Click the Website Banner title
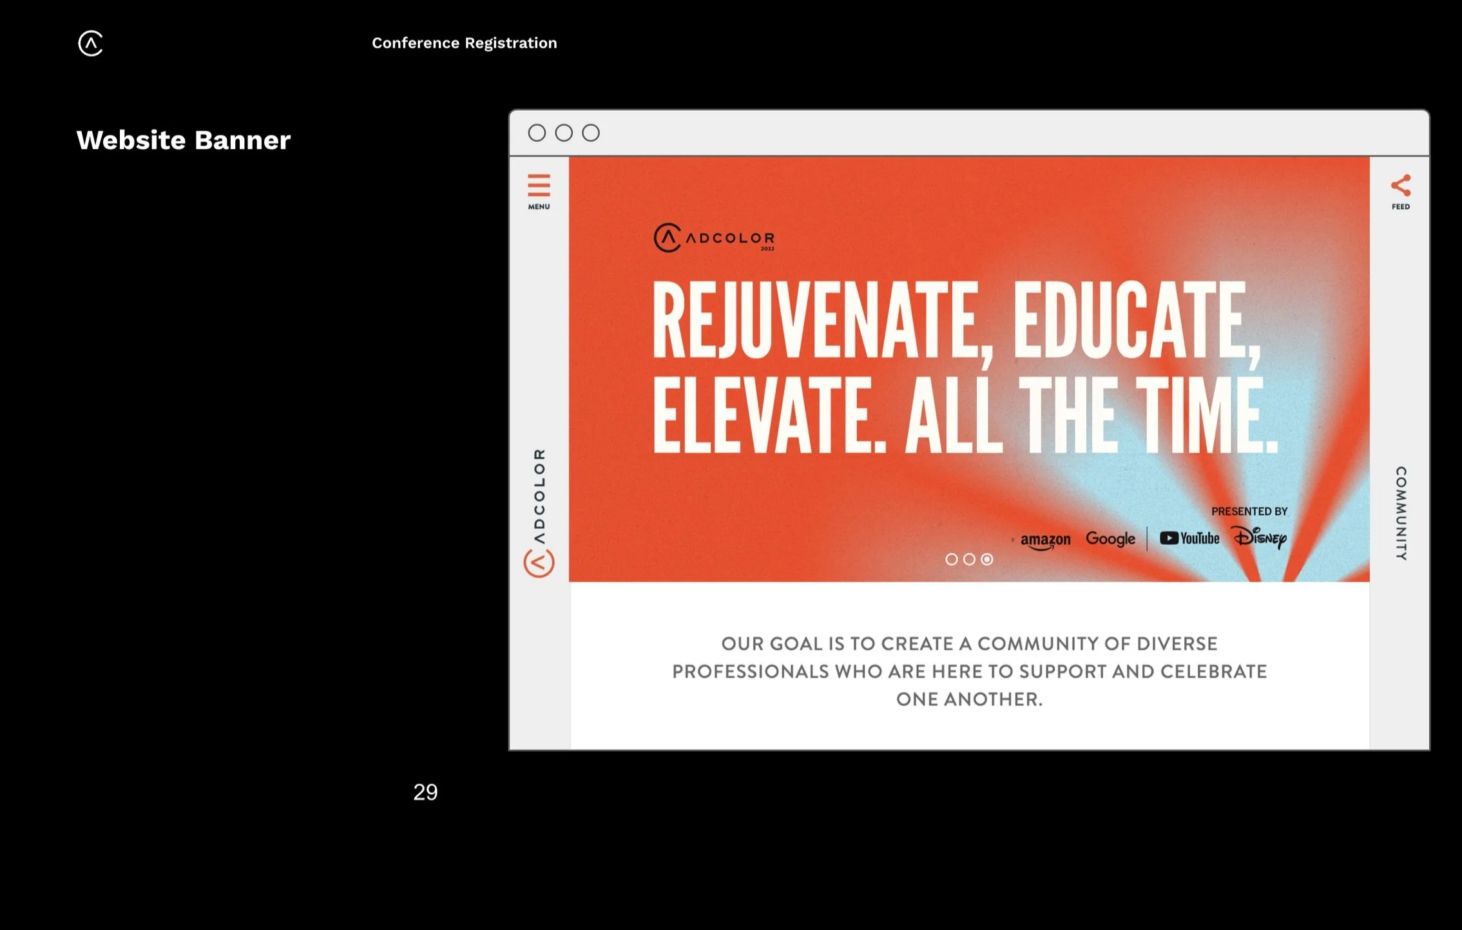Viewport: 1462px width, 930px height. pos(184,140)
